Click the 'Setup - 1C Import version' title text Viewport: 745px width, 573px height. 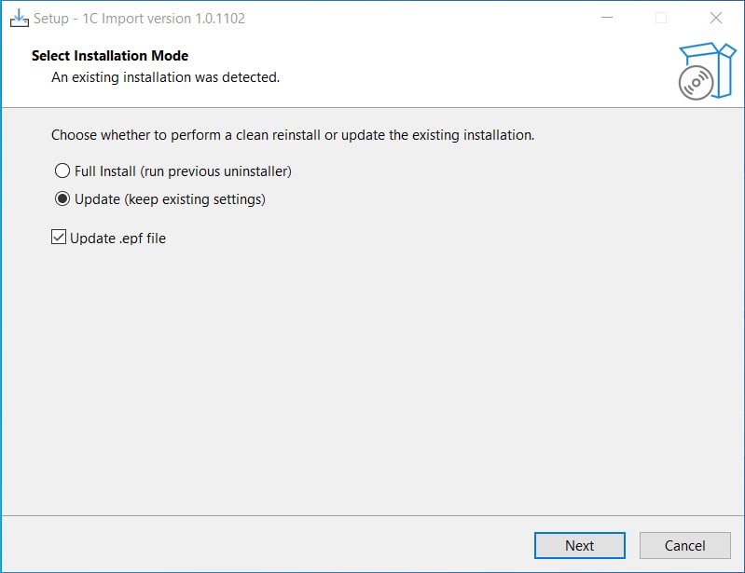click(x=139, y=19)
